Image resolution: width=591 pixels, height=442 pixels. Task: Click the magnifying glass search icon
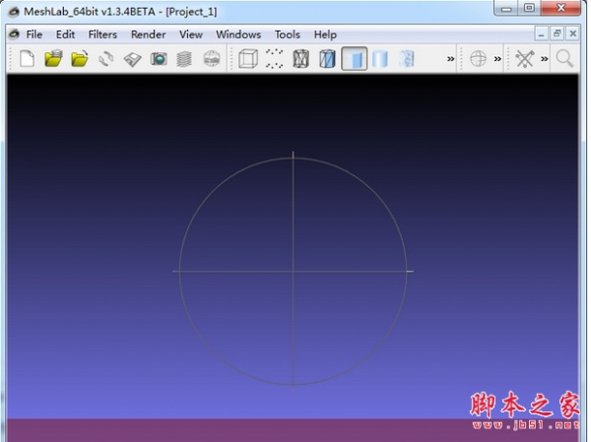pyautogui.click(x=564, y=59)
